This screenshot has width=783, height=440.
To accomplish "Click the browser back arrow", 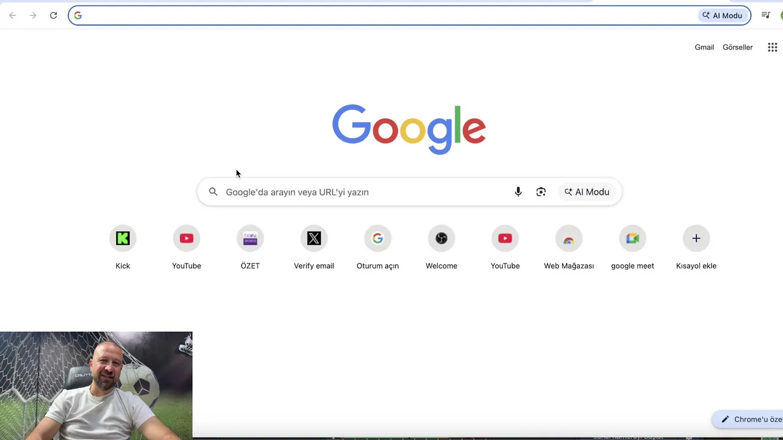I will [12, 15].
